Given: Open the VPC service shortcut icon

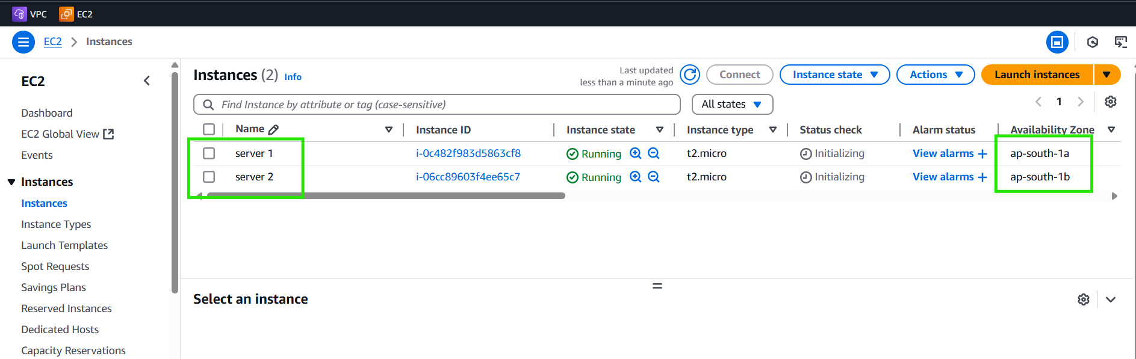Looking at the screenshot, I should click(19, 14).
